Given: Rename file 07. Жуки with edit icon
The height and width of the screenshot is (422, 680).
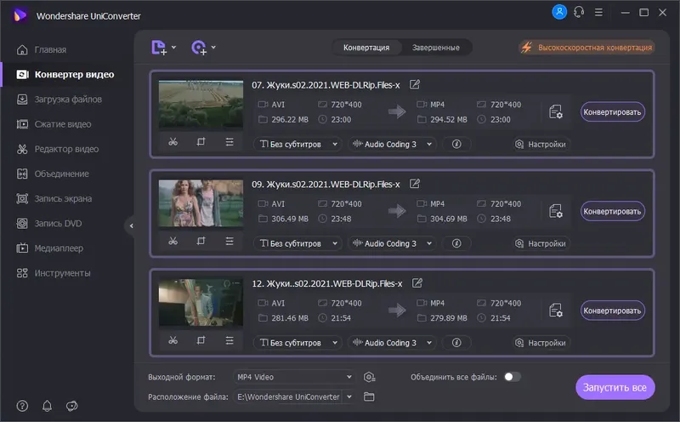Looking at the screenshot, I should pos(415,85).
